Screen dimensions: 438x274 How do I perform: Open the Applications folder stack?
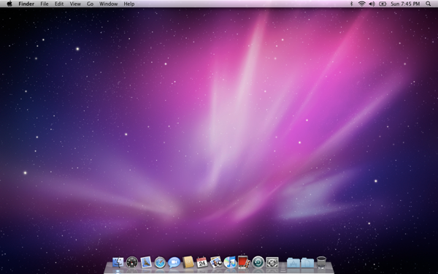[293, 263]
